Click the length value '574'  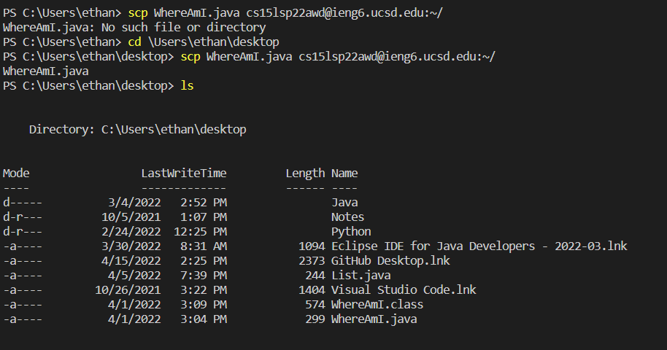(315, 305)
